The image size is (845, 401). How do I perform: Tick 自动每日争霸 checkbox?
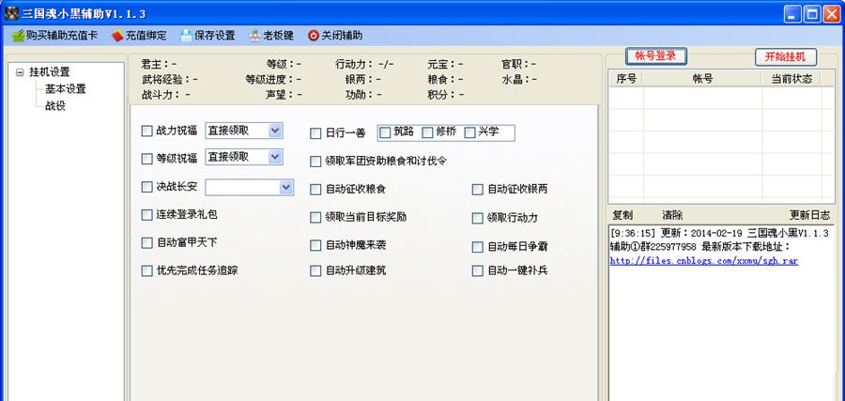click(x=478, y=247)
